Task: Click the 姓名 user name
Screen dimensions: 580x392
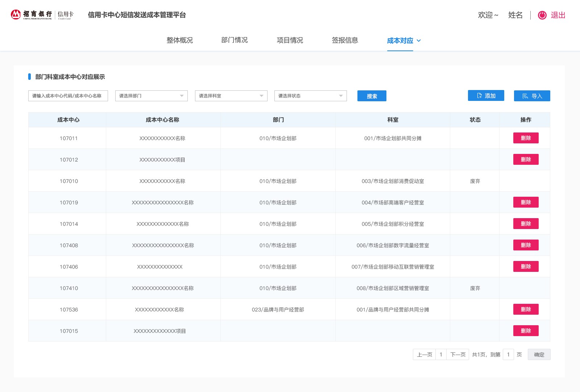Action: pos(515,15)
